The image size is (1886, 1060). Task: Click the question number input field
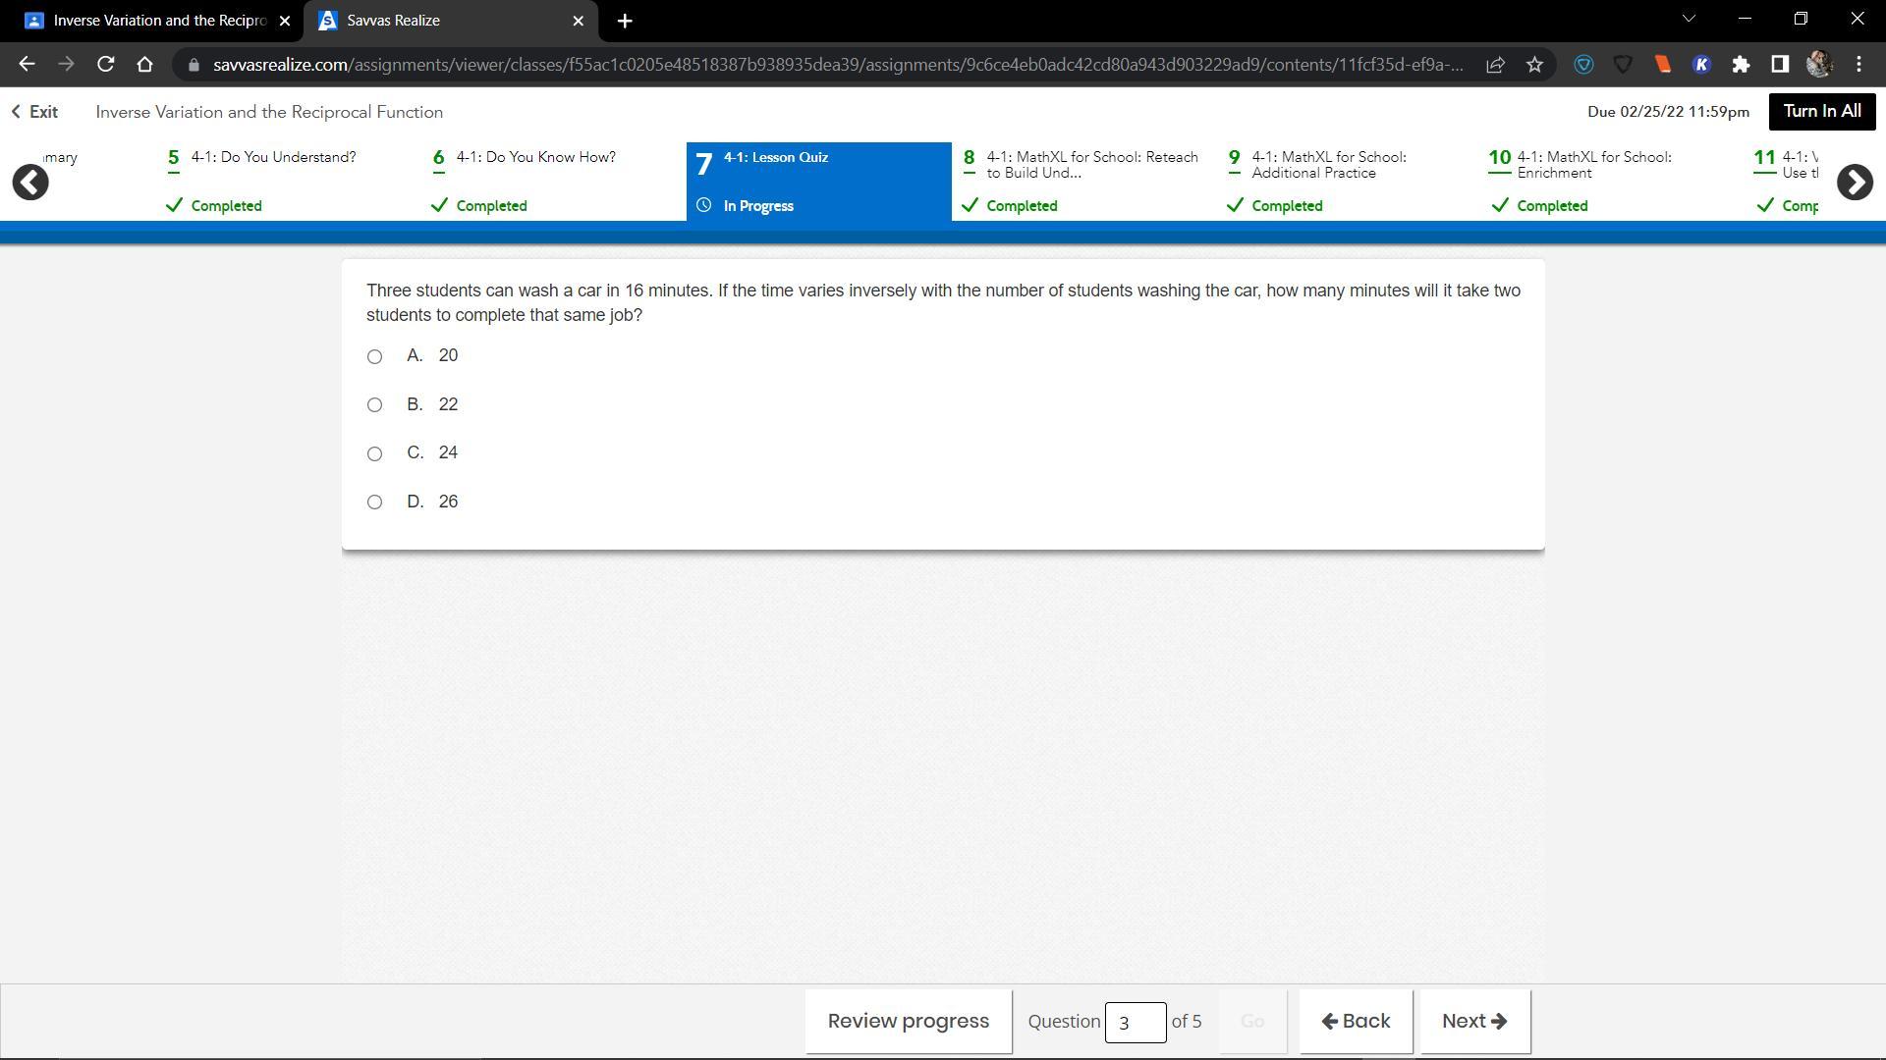point(1135,1023)
